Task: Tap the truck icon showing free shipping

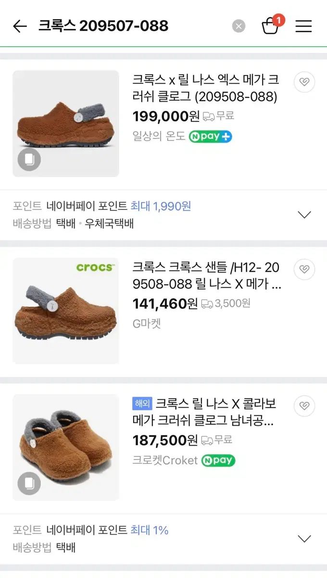Action: point(209,117)
